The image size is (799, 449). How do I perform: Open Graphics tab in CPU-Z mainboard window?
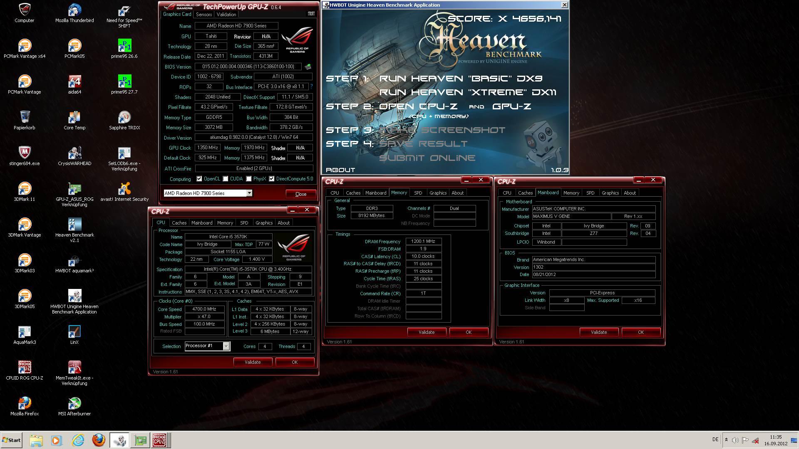coord(610,193)
